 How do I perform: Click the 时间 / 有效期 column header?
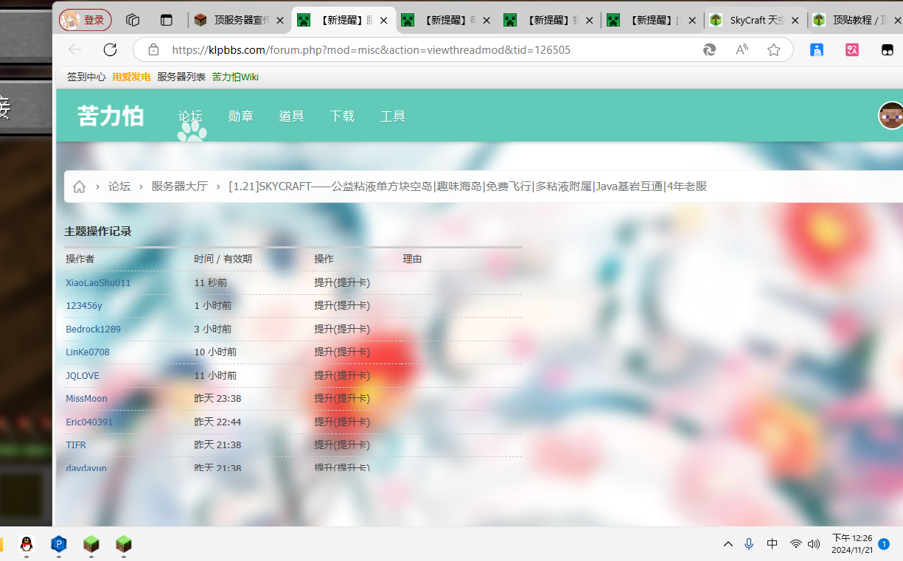click(x=223, y=259)
